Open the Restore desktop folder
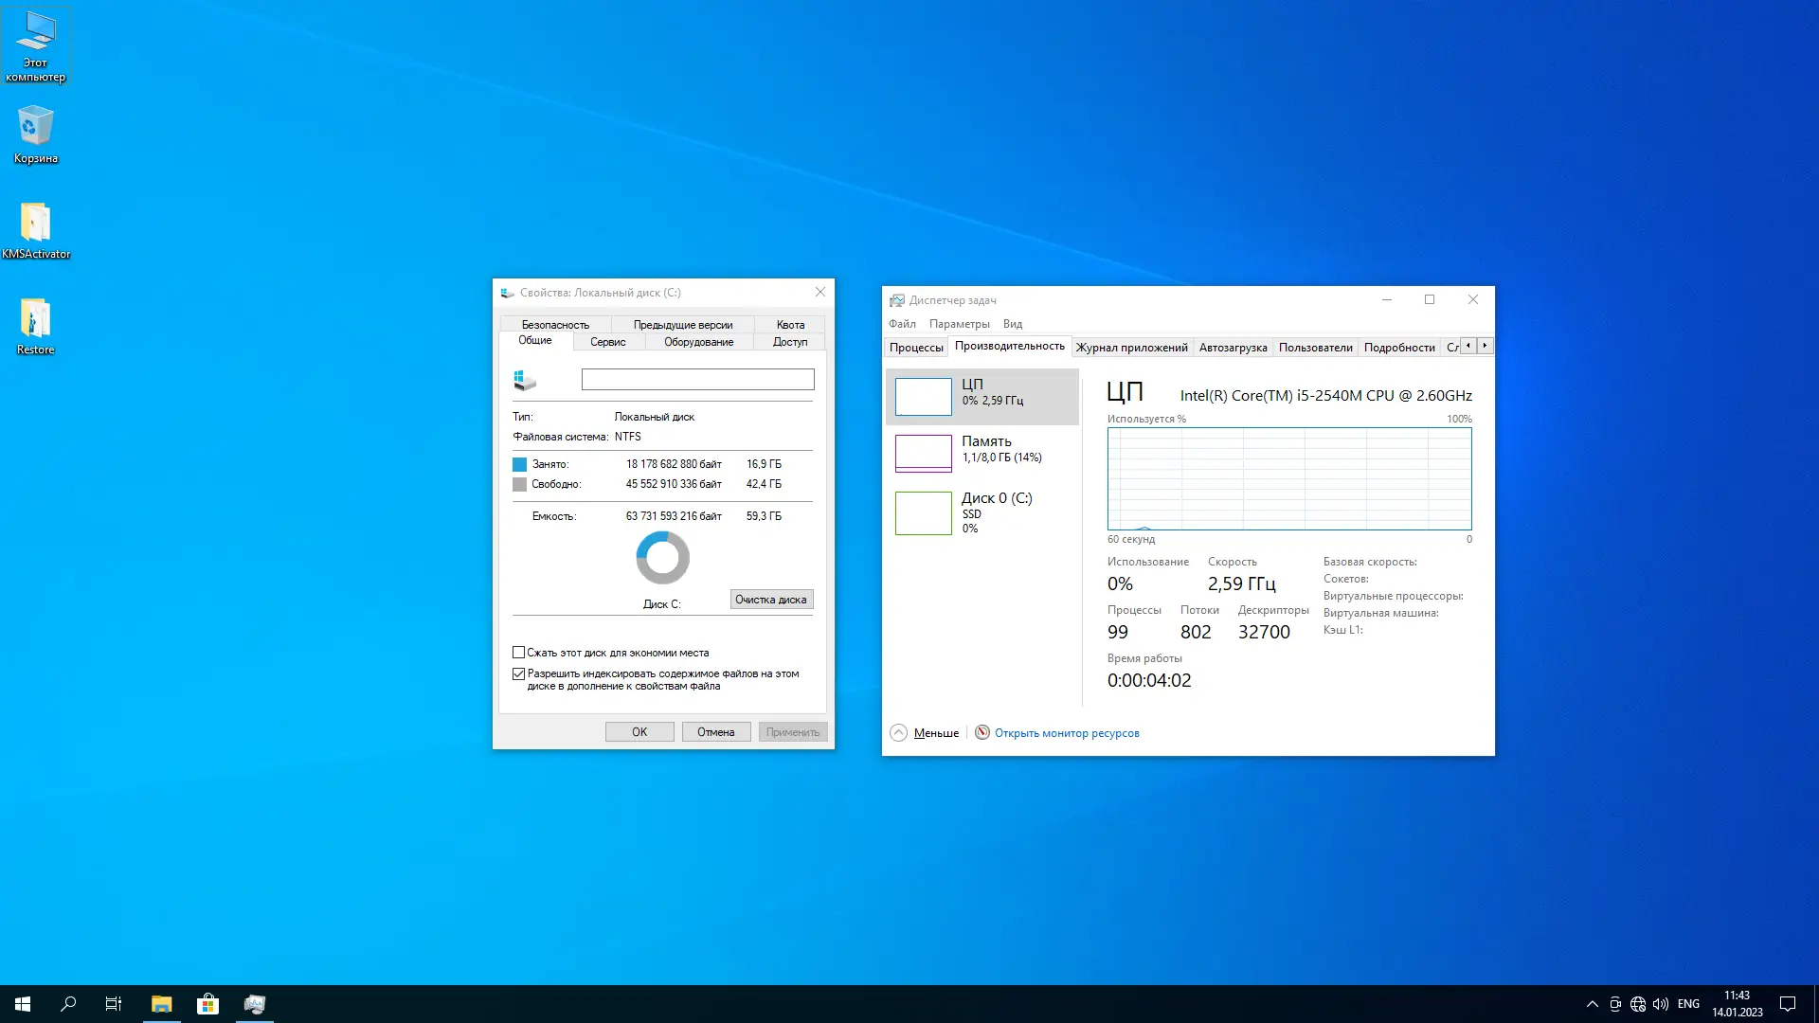Image resolution: width=1819 pixels, height=1023 pixels. point(35,320)
